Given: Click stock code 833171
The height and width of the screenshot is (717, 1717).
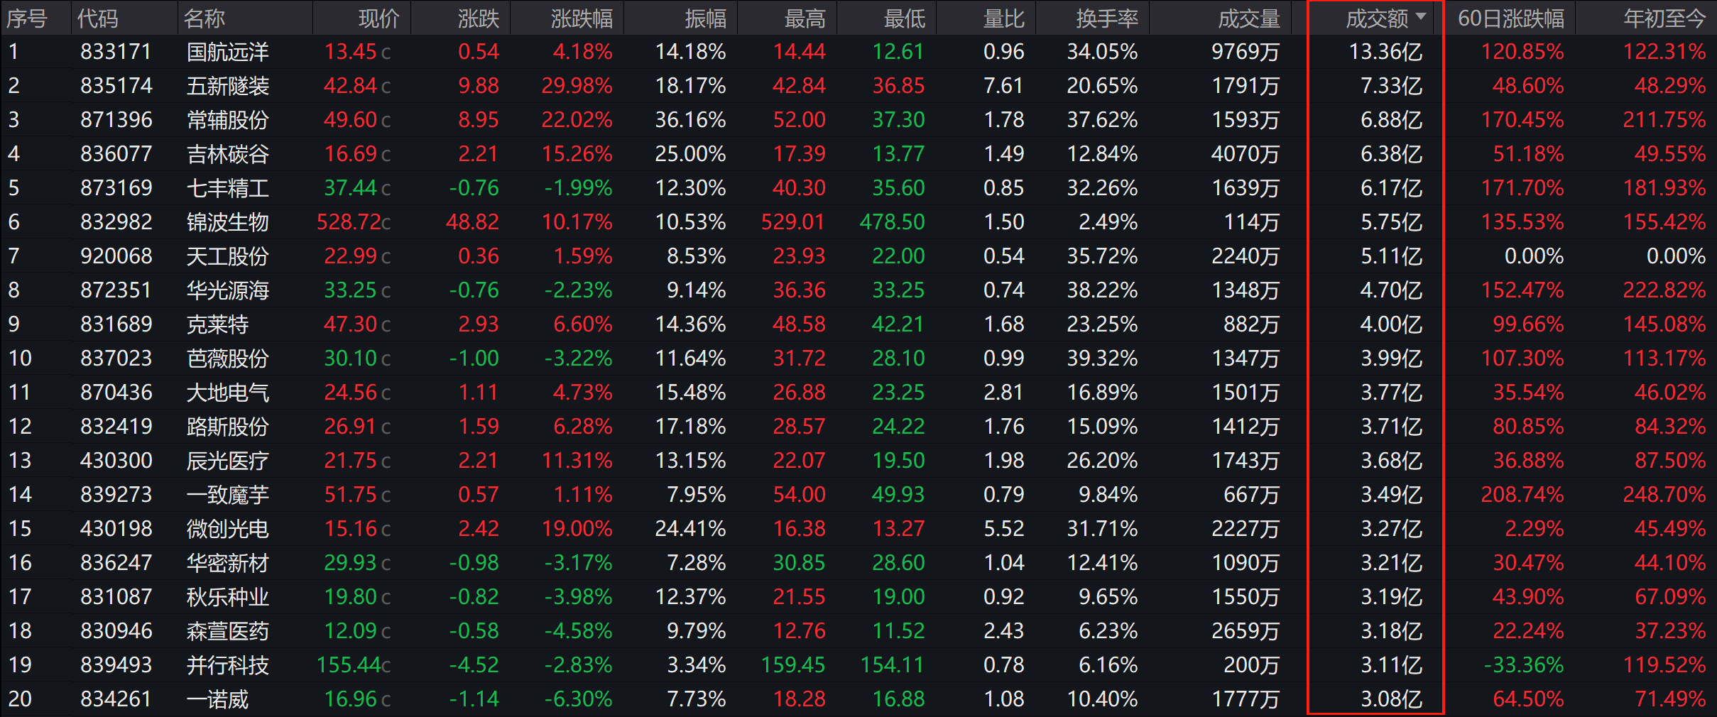Looking at the screenshot, I should click(116, 52).
